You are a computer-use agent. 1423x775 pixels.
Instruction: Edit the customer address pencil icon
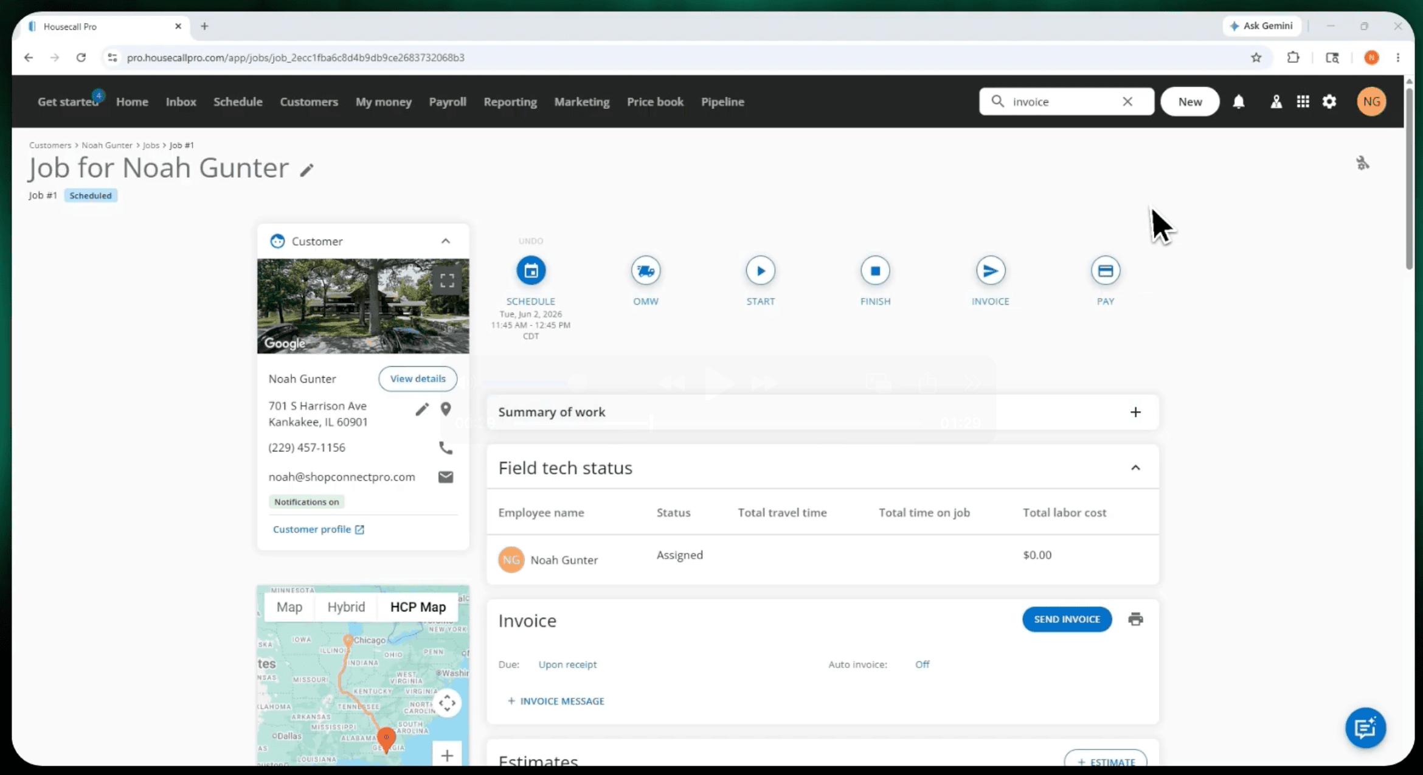pos(422,409)
